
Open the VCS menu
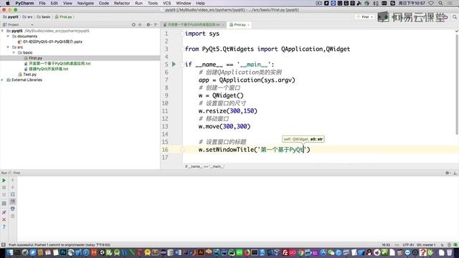click(x=167, y=3)
